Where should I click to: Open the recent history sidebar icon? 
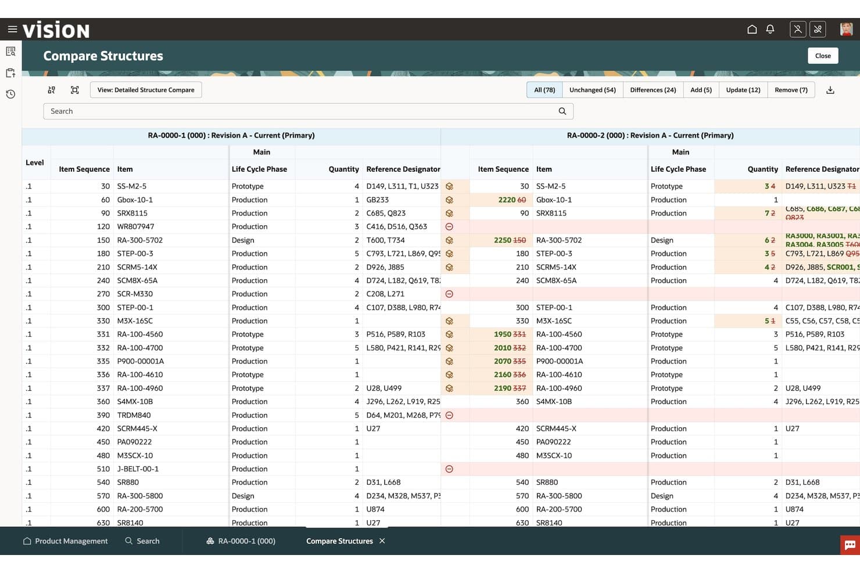click(10, 94)
